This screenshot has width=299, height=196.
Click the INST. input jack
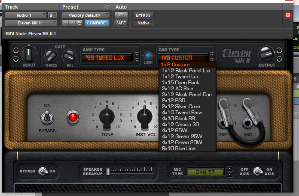point(223,123)
